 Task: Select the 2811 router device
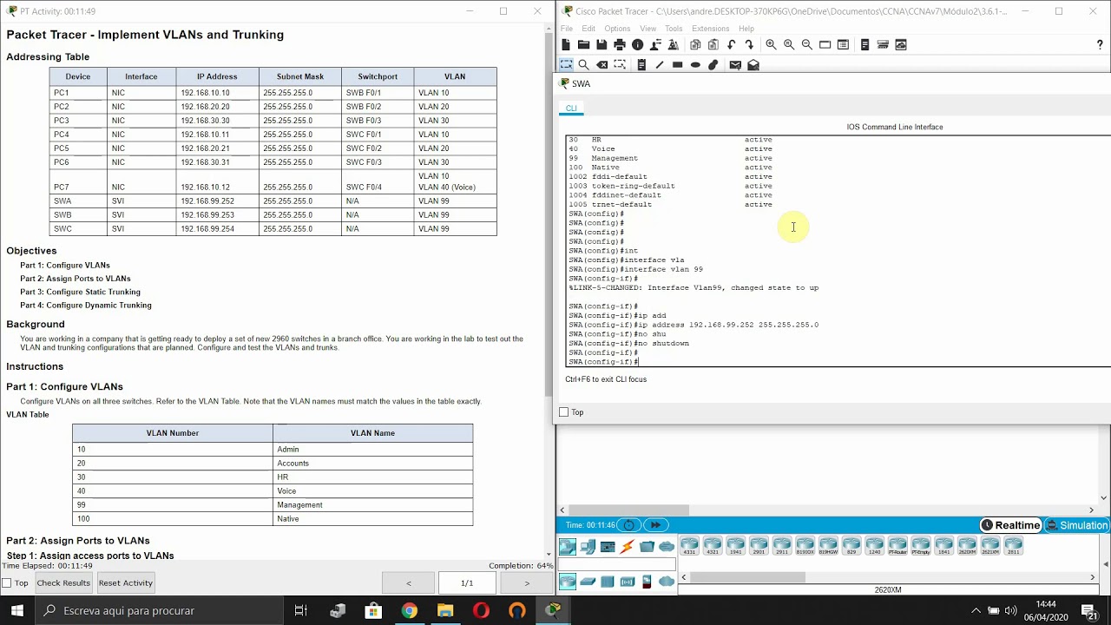click(1013, 546)
